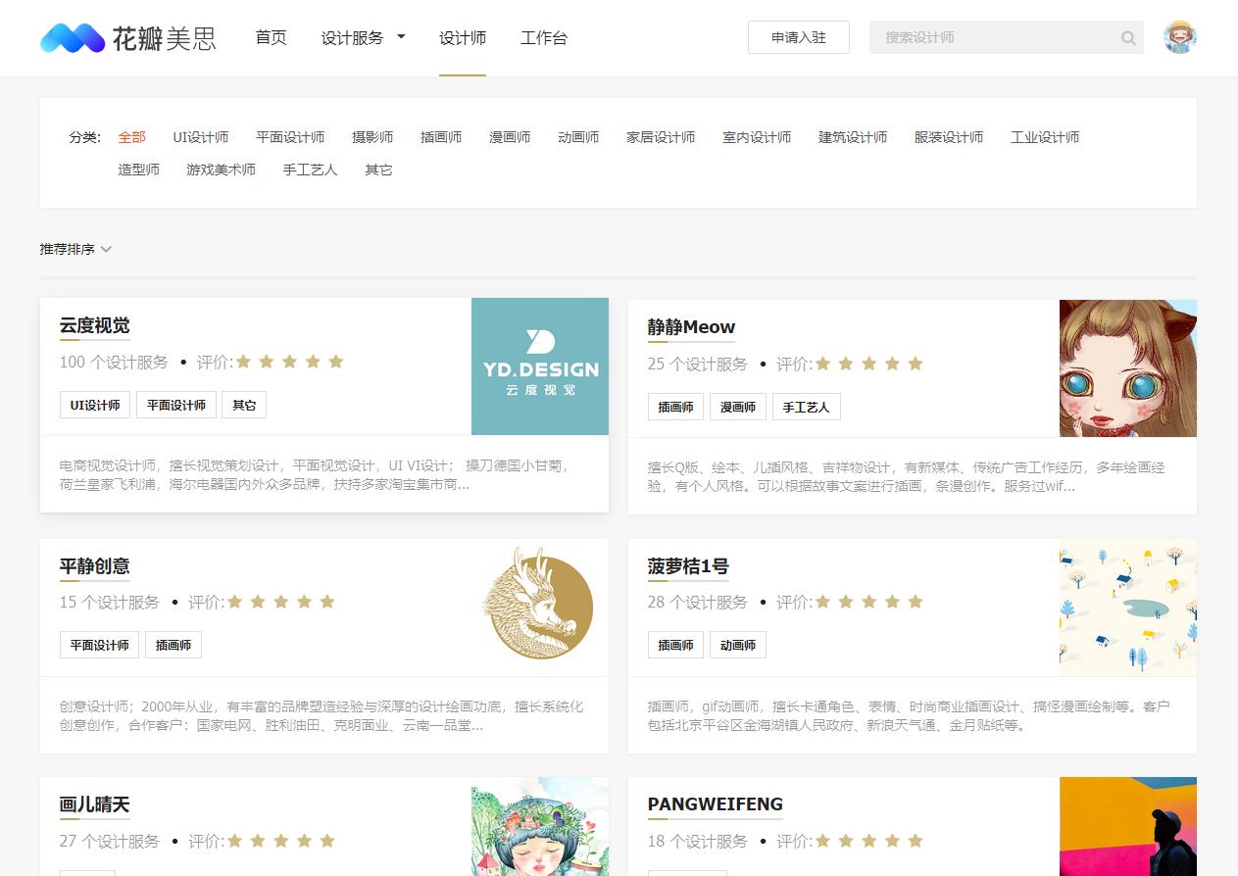Filter by 其它 category
The image size is (1238, 876).
[379, 170]
